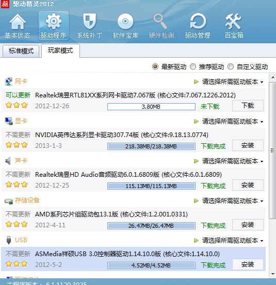Click 安装 button for NVIDIA display driver
Image resolution: width=276 pixels, height=285 pixels.
248,145
